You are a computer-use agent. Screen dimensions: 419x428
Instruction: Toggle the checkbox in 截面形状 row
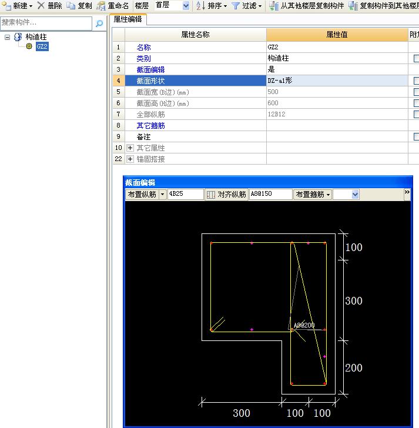416,81
